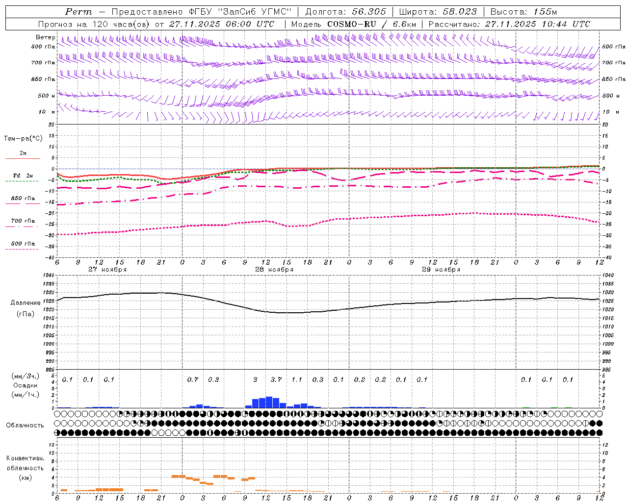Click the date label "28 ноября"
This screenshot has height=502, width=628.
(x=274, y=270)
